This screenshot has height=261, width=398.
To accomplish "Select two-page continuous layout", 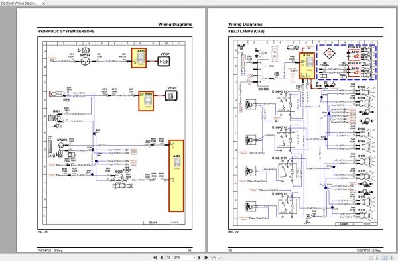I will click(x=391, y=258).
